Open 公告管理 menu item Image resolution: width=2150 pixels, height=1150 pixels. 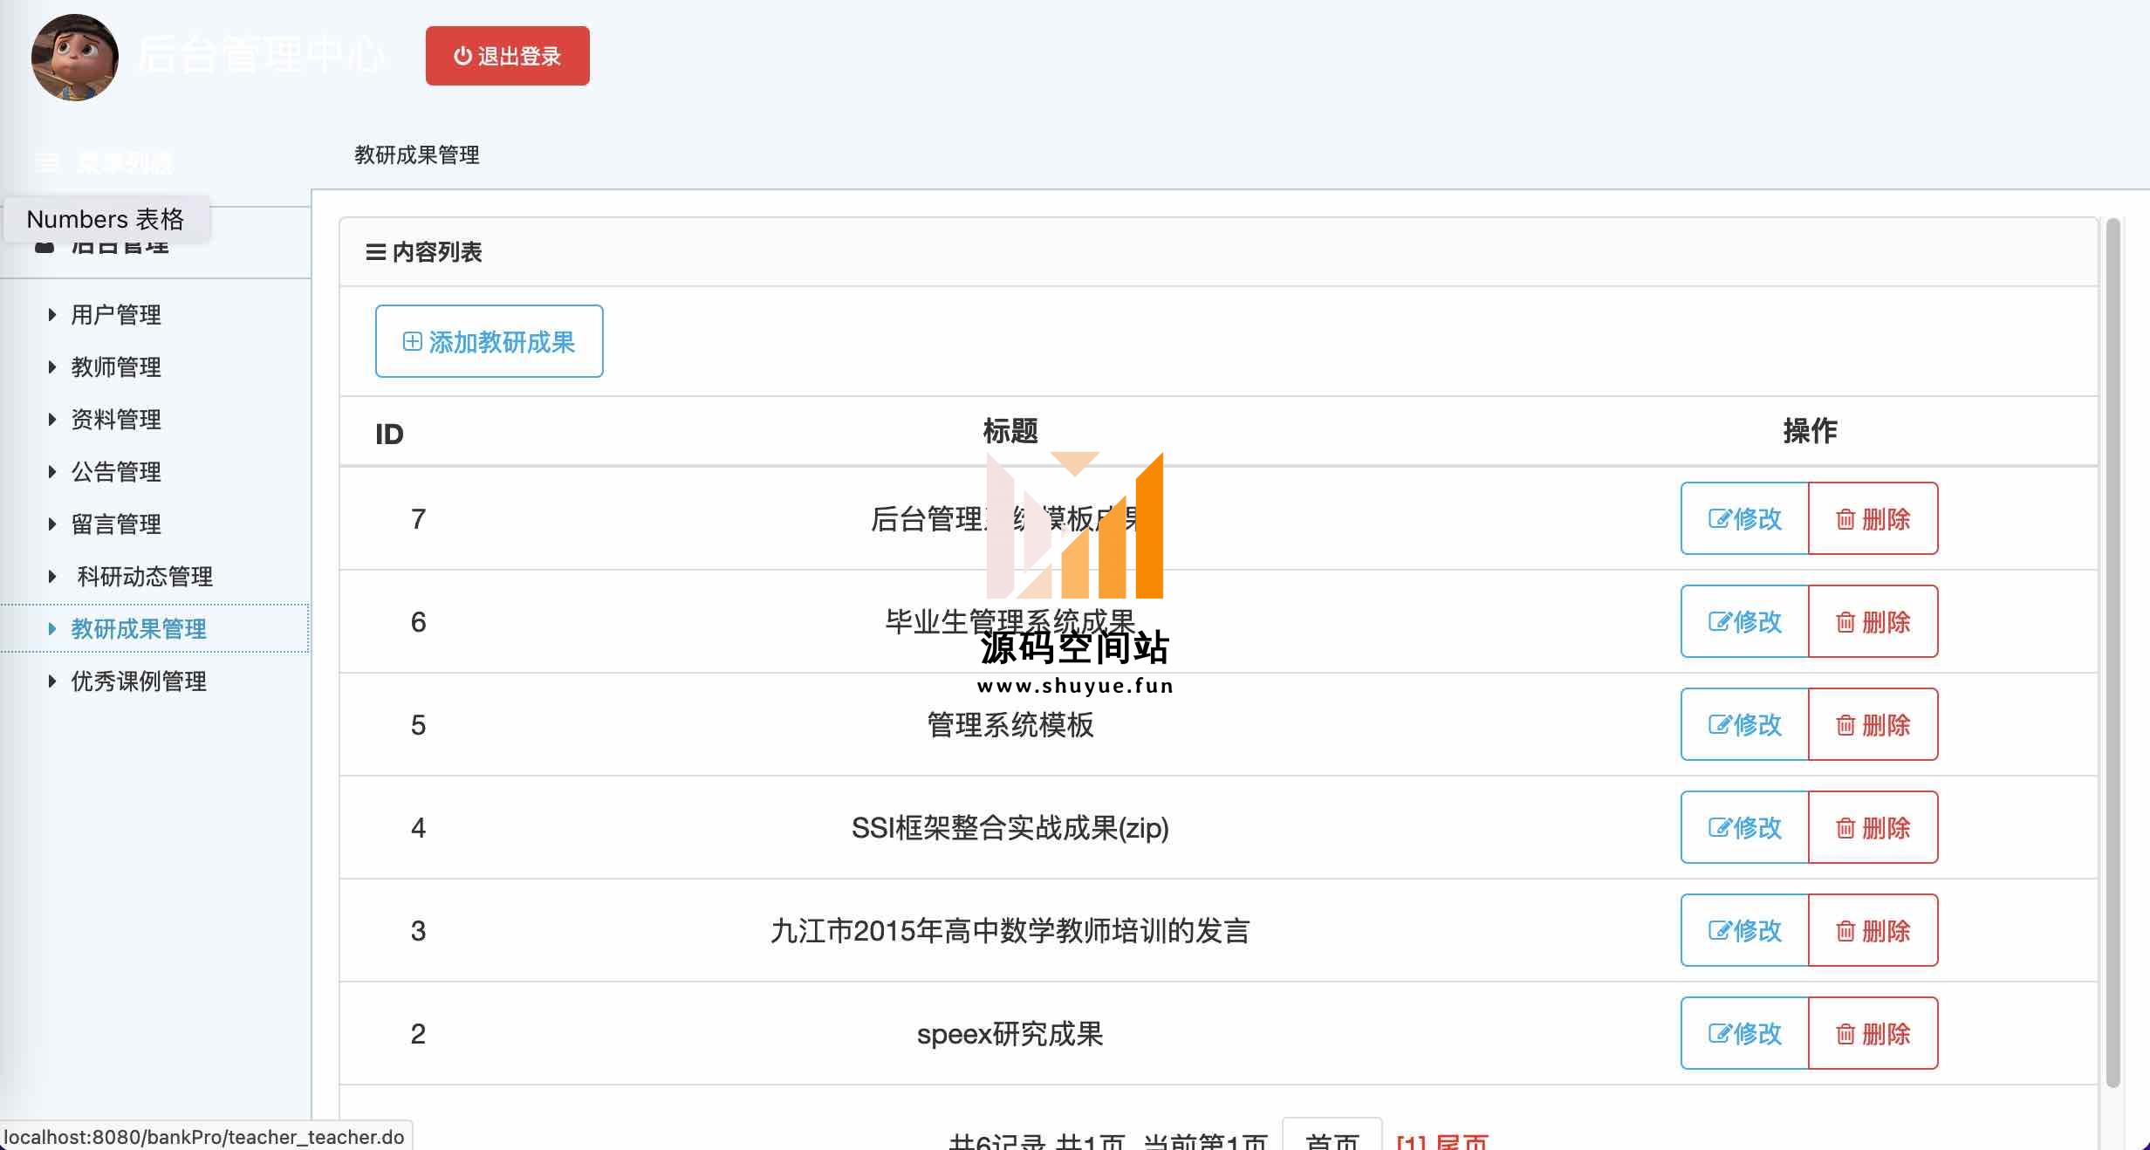116,472
